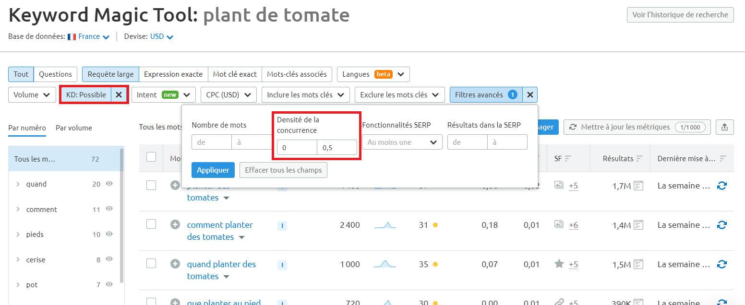745x305 pixels.
Task: Apply the advanced filters with Appliquer
Action: 213,170
